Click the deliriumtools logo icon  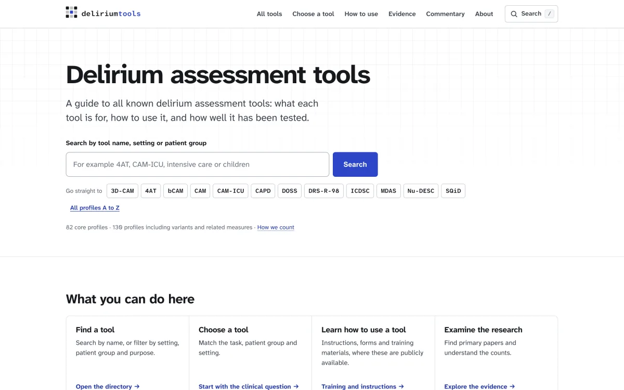72,12
